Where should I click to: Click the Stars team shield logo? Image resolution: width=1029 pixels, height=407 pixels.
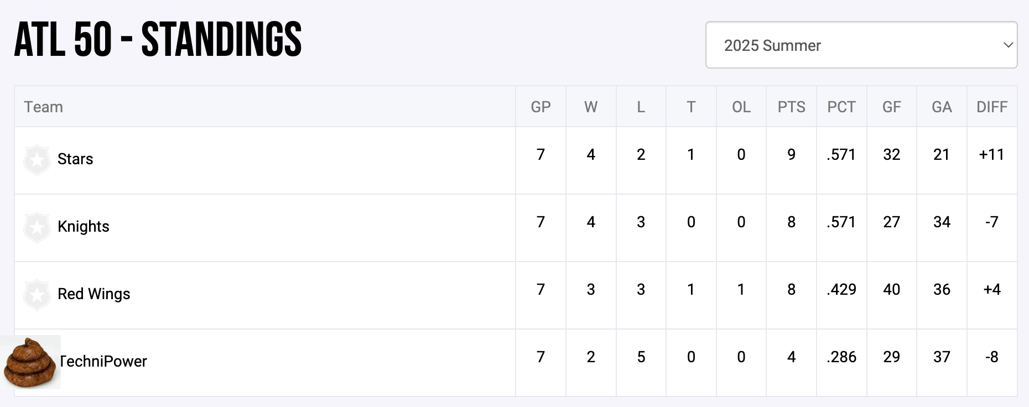point(37,160)
